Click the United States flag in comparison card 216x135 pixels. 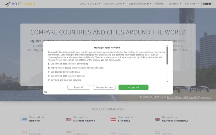[69, 119]
